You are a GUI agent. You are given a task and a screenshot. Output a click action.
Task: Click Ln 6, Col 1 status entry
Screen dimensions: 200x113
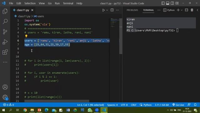click(91, 105)
